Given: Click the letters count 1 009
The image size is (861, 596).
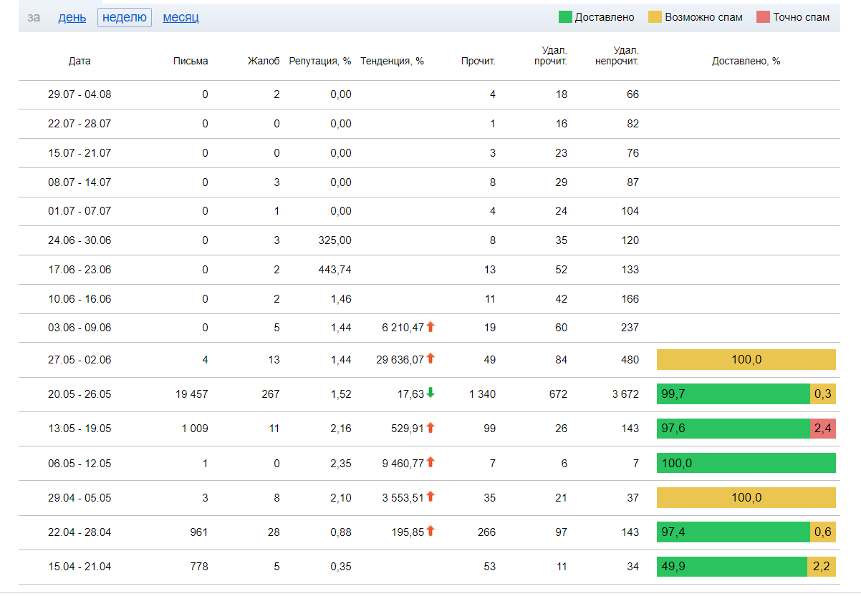Looking at the screenshot, I should [193, 429].
